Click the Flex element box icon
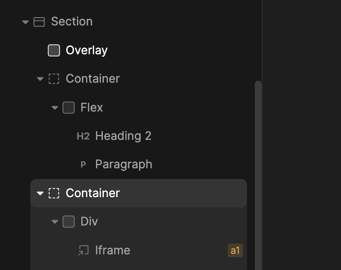The width and height of the screenshot is (341, 270). [x=69, y=108]
